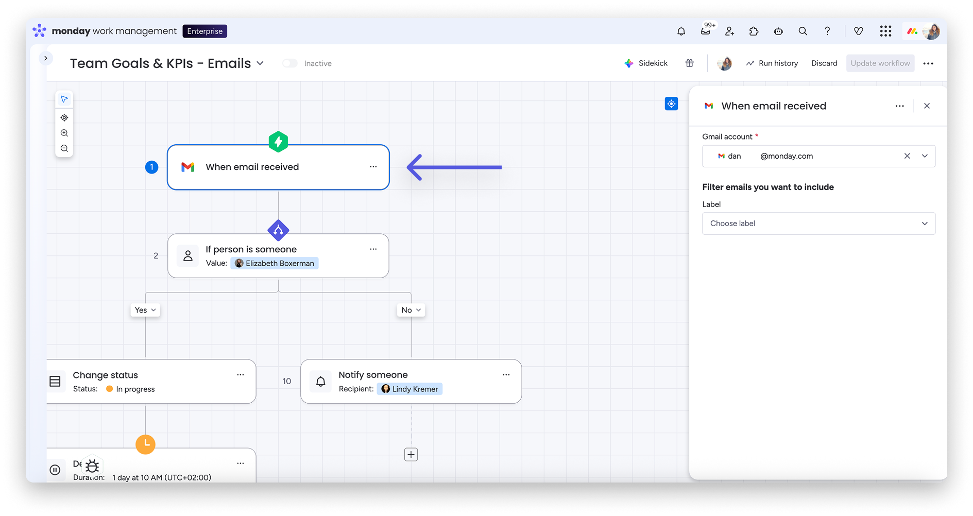Expand the collapsed left sidebar
The width and height of the screenshot is (973, 516).
click(x=46, y=58)
